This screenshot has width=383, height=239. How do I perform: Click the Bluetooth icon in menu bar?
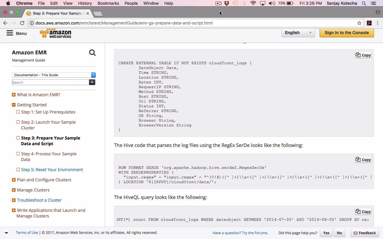click(x=244, y=3)
